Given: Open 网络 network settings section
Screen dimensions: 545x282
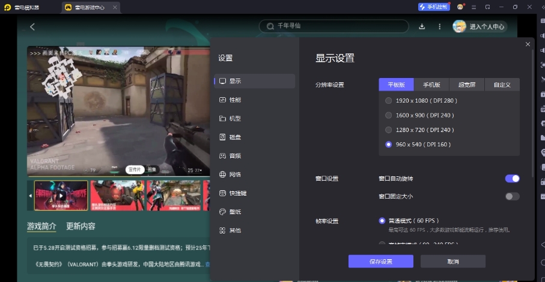Looking at the screenshot, I should pyautogui.click(x=255, y=175).
